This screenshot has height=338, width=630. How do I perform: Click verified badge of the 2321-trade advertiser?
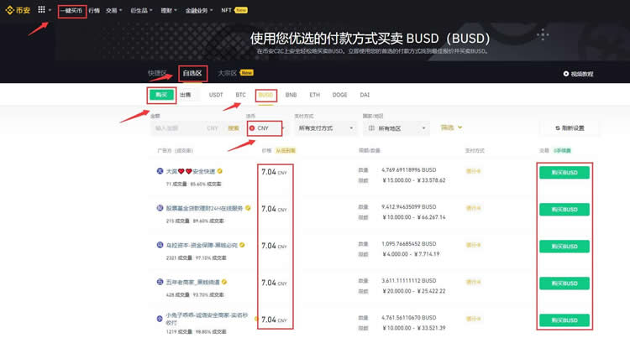[242, 245]
